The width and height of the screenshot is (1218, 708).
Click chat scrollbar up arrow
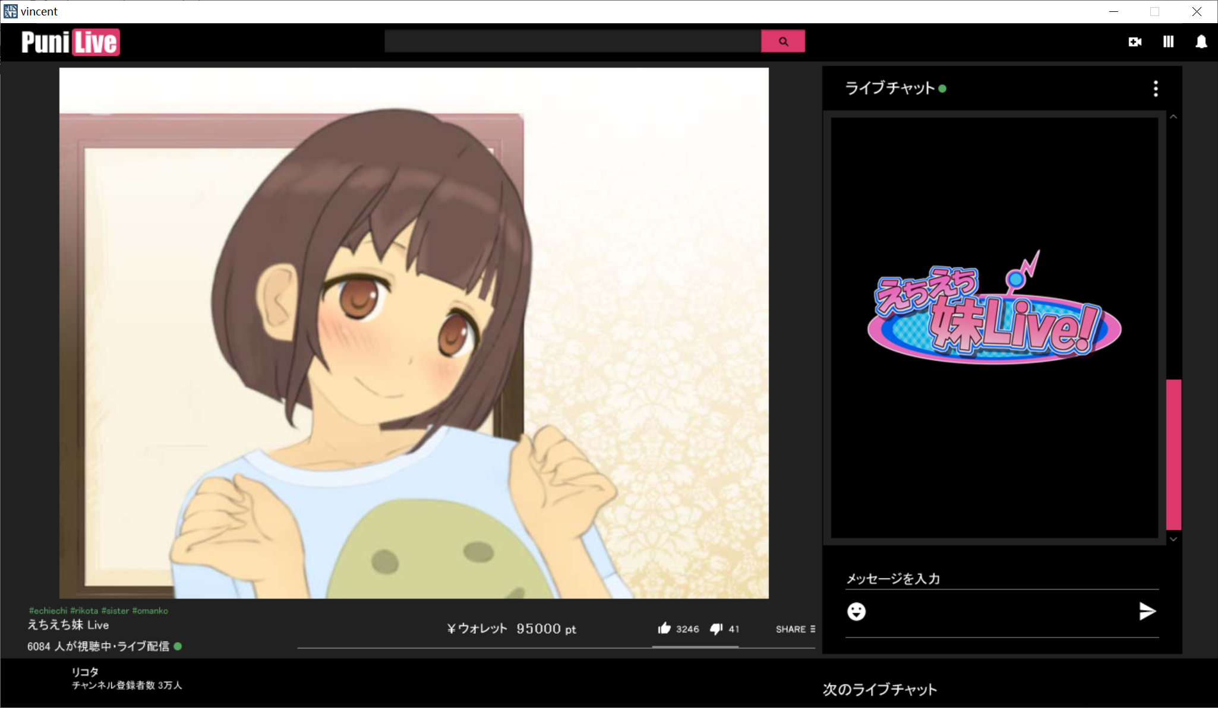[1173, 117]
